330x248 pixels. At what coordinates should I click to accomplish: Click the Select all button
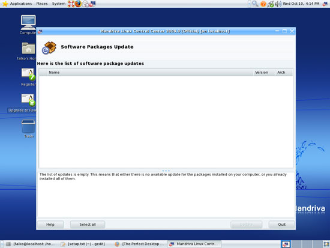88,225
